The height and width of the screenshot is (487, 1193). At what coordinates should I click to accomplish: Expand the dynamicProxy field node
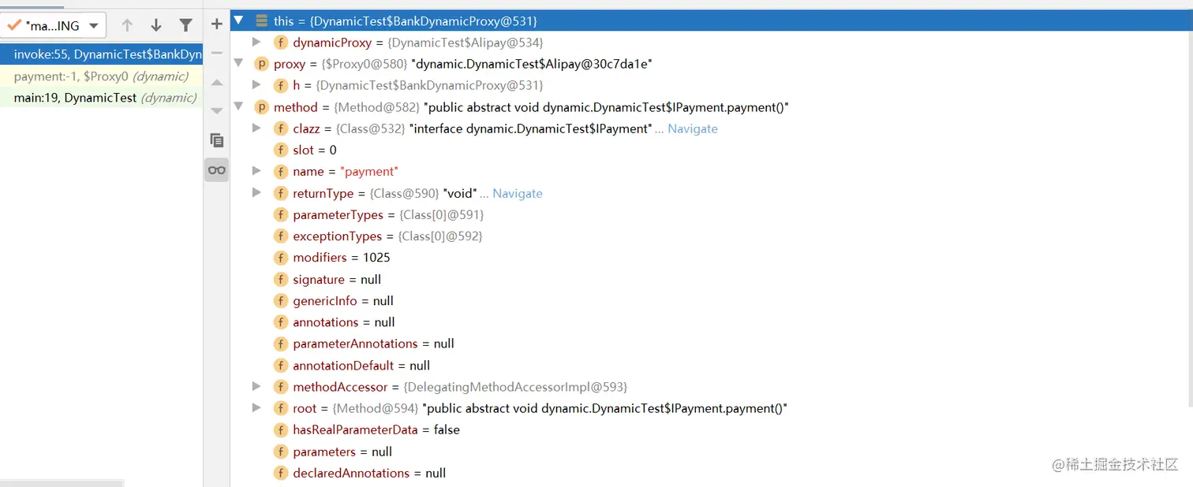(256, 42)
